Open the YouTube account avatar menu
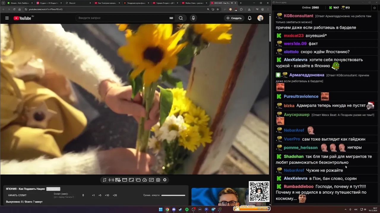380x213 pixels. 260,18
